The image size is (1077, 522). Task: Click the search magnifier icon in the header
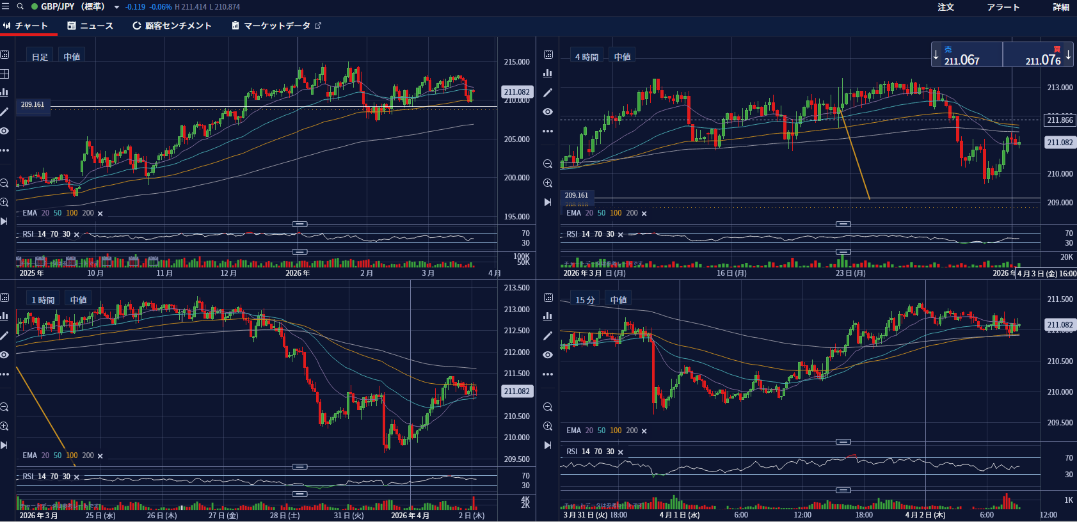click(20, 6)
